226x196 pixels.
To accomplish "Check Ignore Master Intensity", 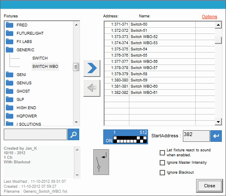I will [162, 163].
